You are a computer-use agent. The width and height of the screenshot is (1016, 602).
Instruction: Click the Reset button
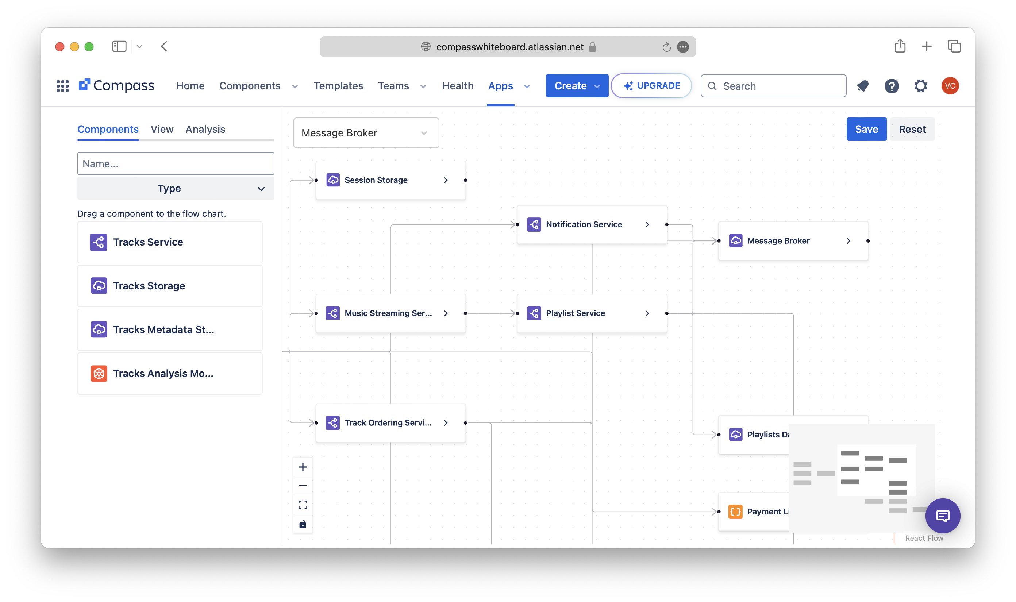(912, 129)
